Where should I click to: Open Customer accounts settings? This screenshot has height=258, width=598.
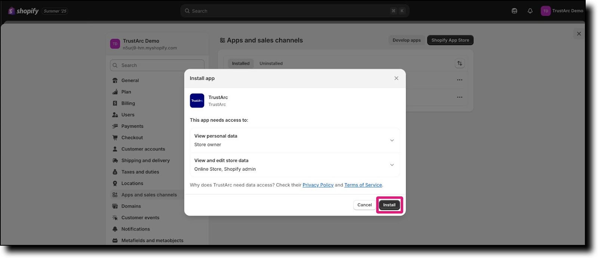coord(143,149)
